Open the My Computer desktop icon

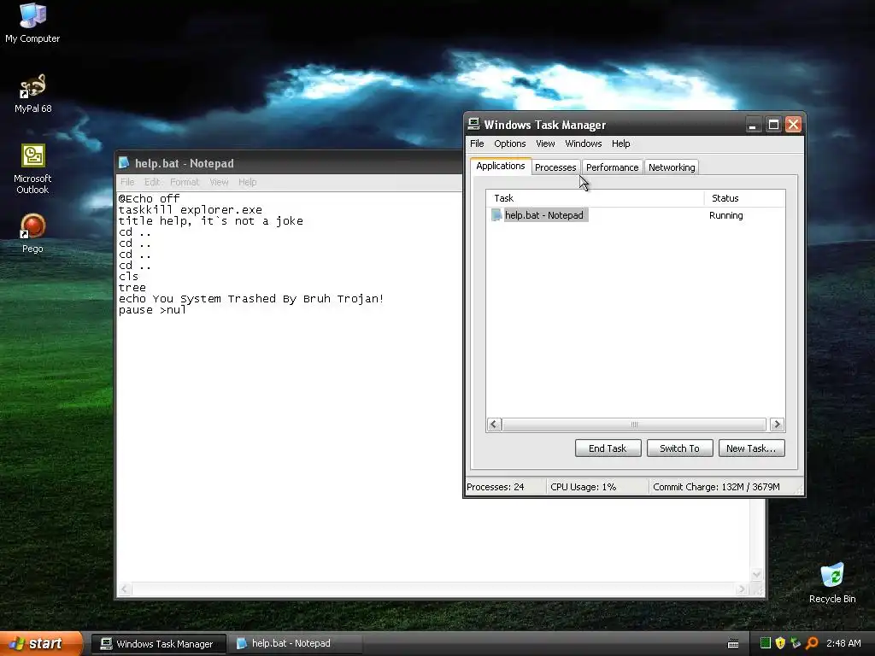click(32, 22)
